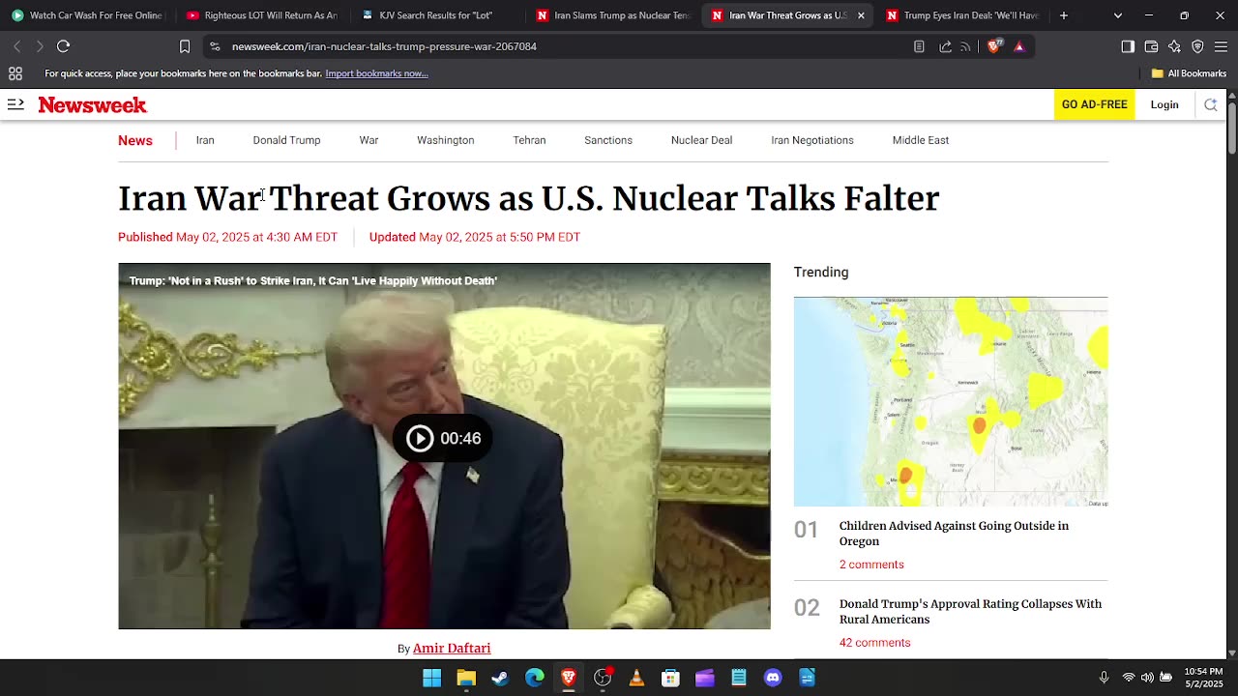Open the Newsweek logo home link

pos(93,104)
